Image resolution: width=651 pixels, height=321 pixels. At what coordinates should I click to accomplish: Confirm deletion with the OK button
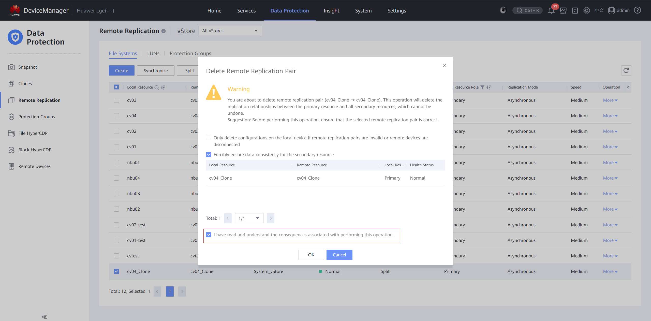[x=311, y=255]
